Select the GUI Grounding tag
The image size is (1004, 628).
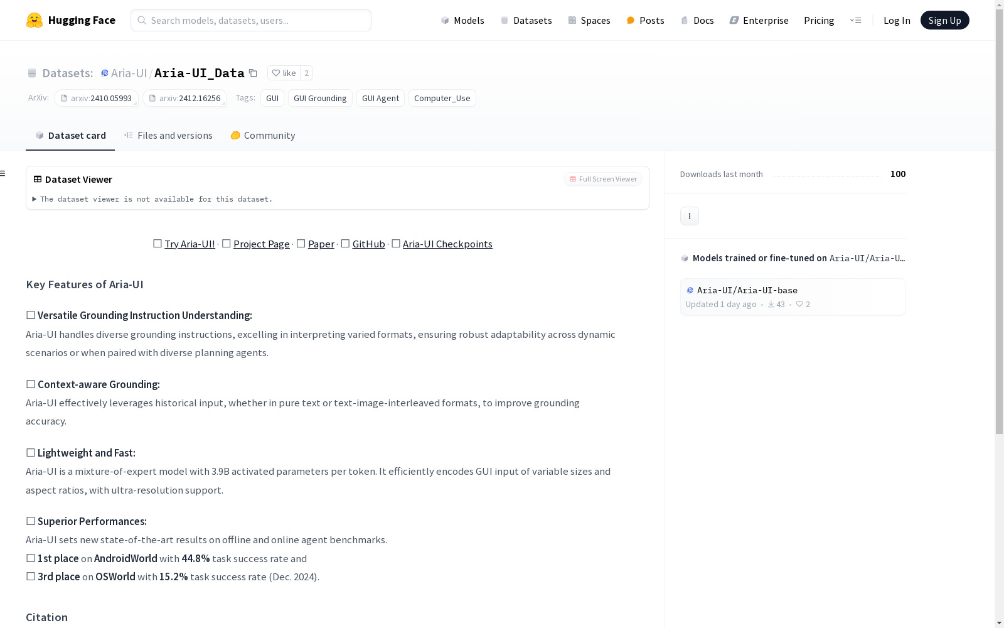coord(320,98)
